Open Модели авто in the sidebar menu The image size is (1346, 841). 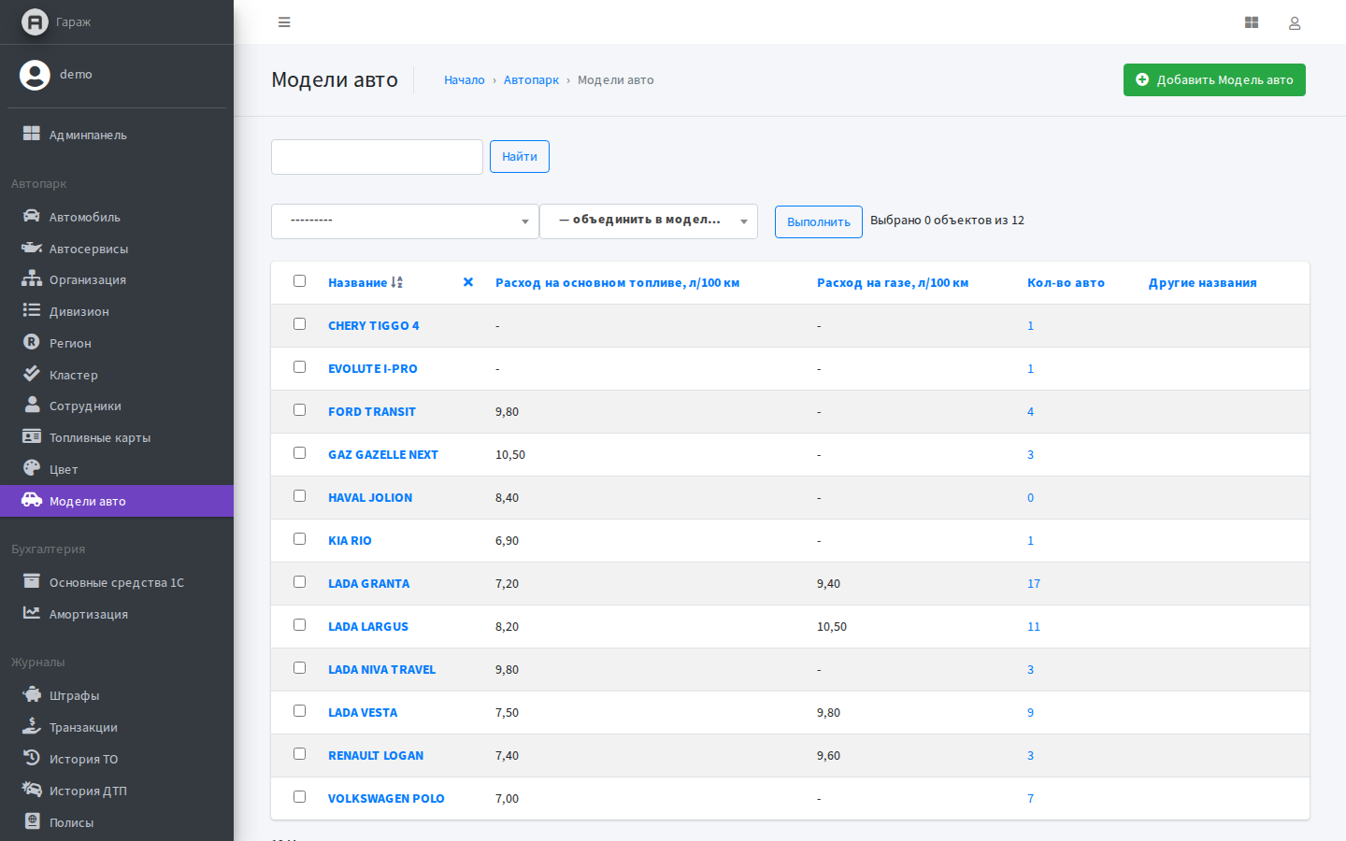coord(117,501)
